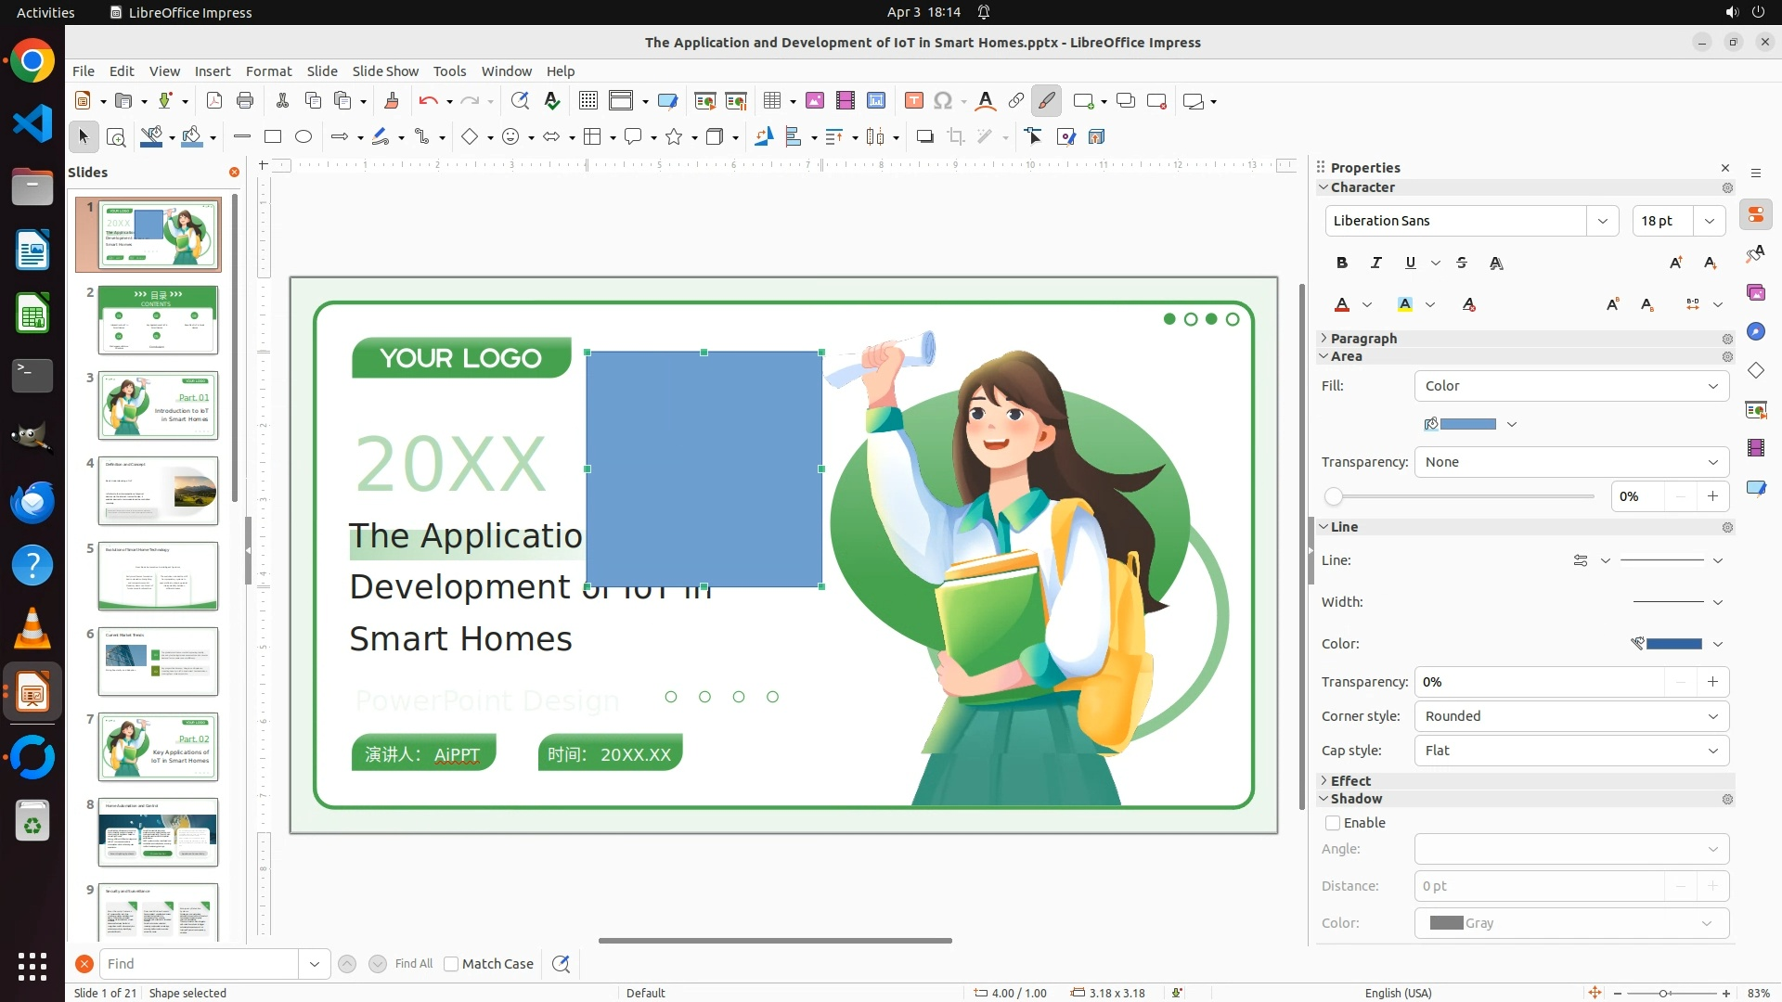Click the Bold formatting icon

point(1342,263)
